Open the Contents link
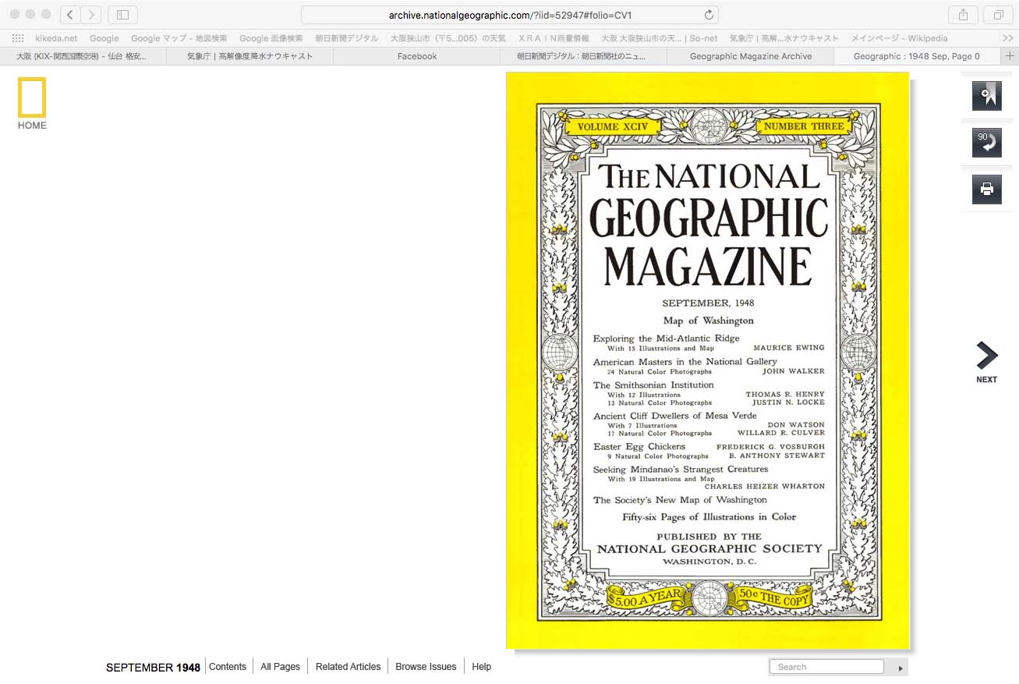 [228, 667]
